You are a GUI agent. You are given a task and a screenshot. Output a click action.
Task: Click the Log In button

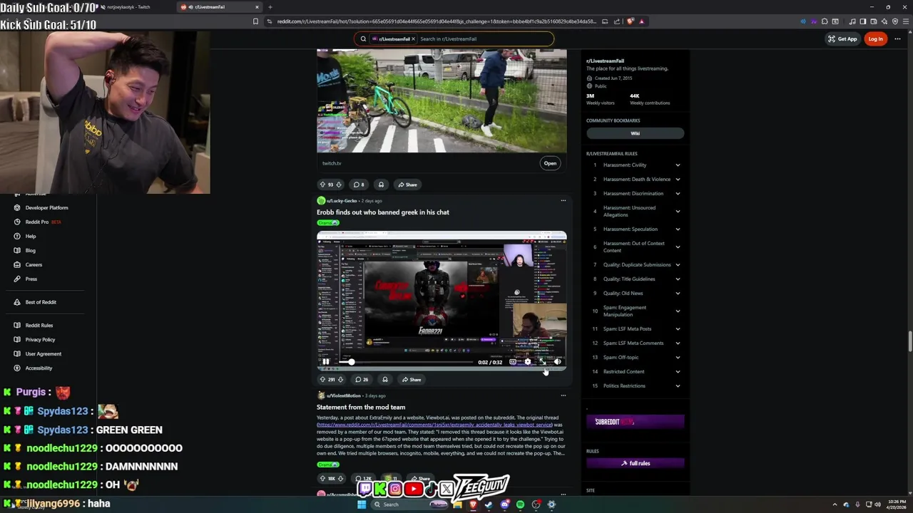pos(875,39)
